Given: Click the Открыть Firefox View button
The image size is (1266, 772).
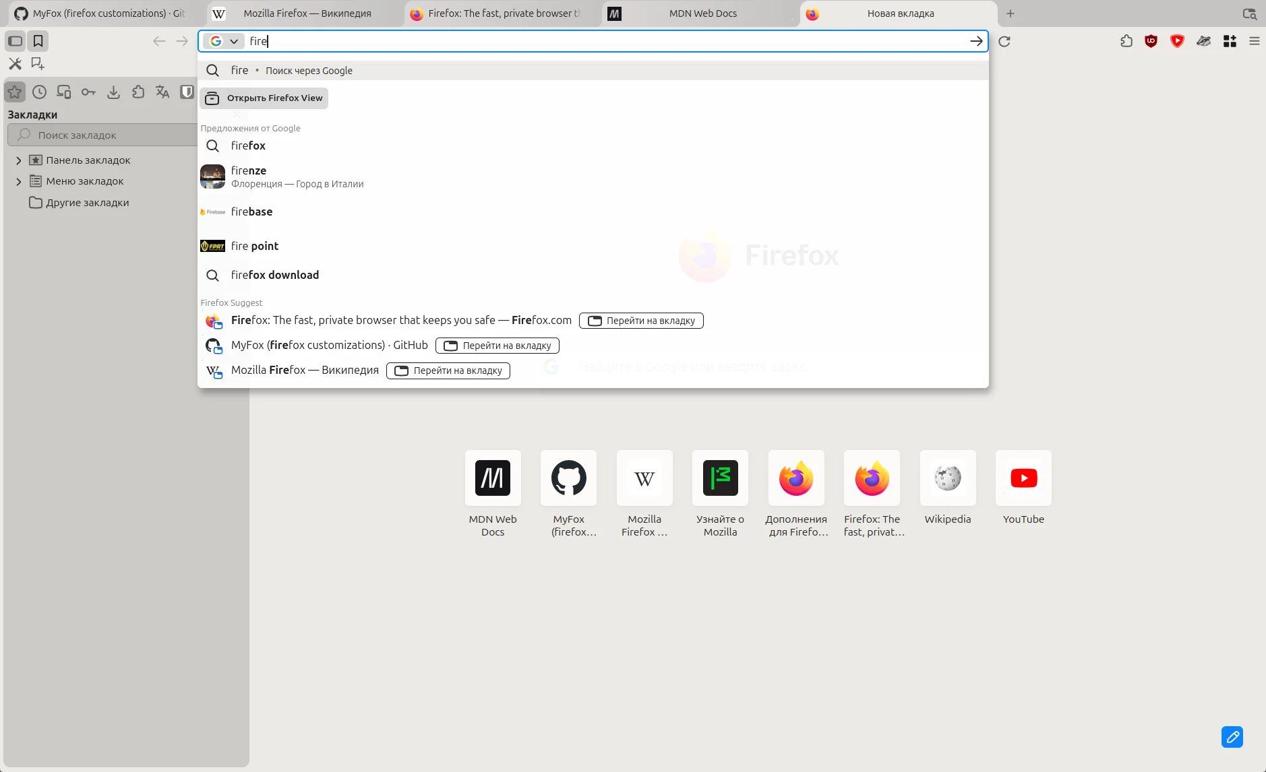Looking at the screenshot, I should [264, 98].
